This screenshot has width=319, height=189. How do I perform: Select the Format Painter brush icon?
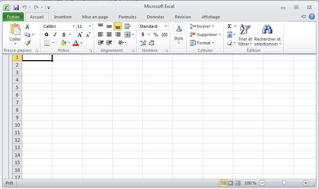tap(27, 43)
